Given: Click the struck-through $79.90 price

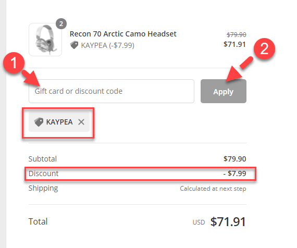Looking at the screenshot, I should [x=237, y=35].
